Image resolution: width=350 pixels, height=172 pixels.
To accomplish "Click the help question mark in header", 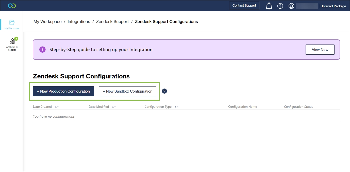I will [x=280, y=6].
